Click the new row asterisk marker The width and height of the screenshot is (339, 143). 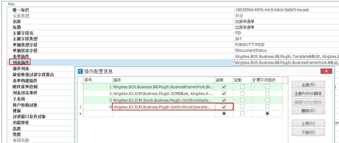click(80, 113)
